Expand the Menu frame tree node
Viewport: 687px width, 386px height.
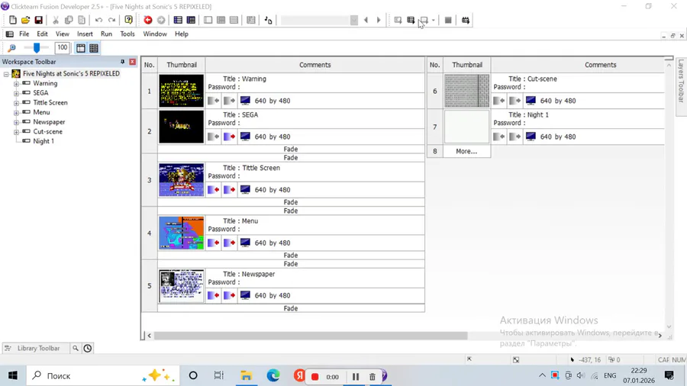tap(16, 112)
